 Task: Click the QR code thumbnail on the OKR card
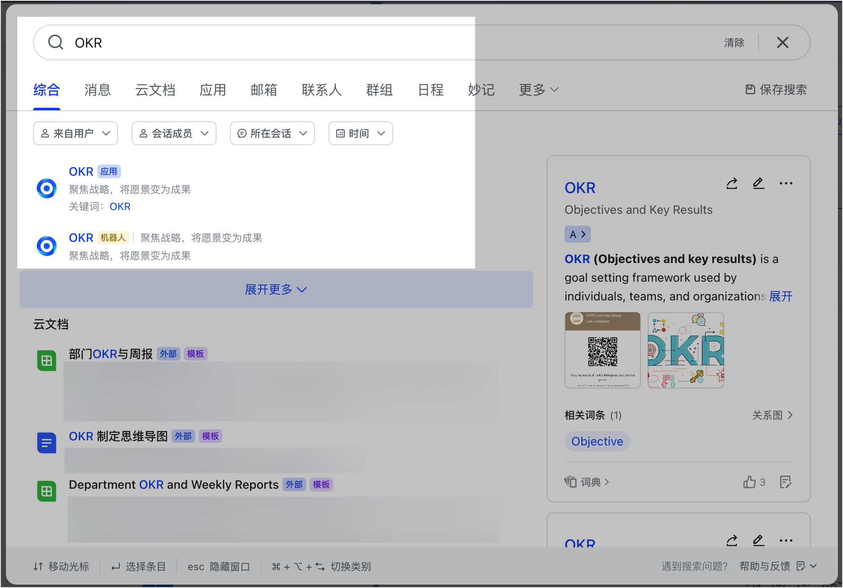[x=602, y=350]
